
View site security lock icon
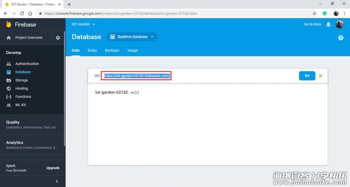(x=40, y=14)
